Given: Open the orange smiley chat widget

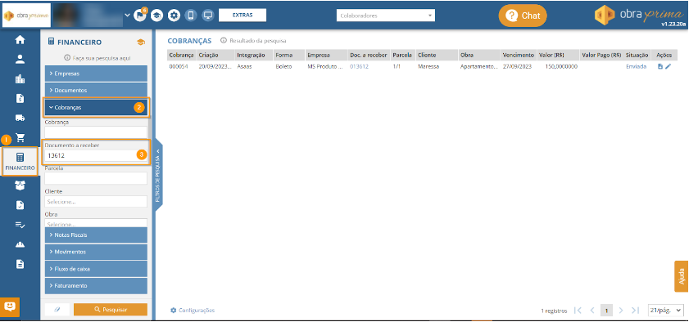Looking at the screenshot, I should pyautogui.click(x=10, y=306).
